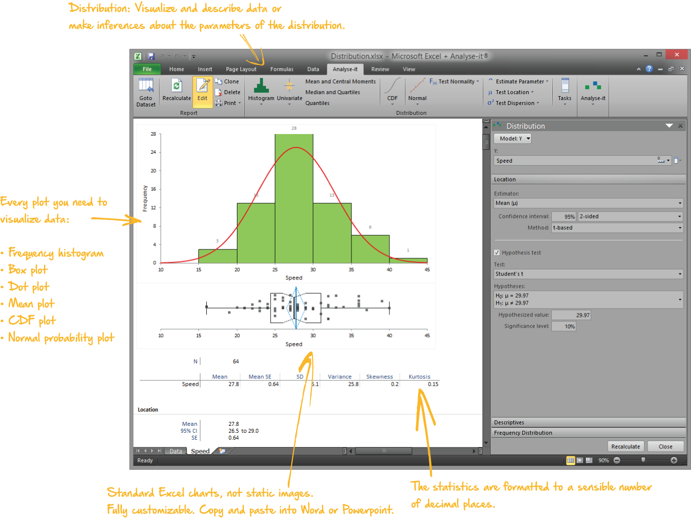Open the Formulas ribbon tab
691x518 pixels.
[282, 69]
